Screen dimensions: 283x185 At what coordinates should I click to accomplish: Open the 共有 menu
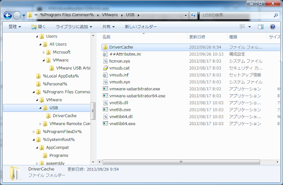108,27
